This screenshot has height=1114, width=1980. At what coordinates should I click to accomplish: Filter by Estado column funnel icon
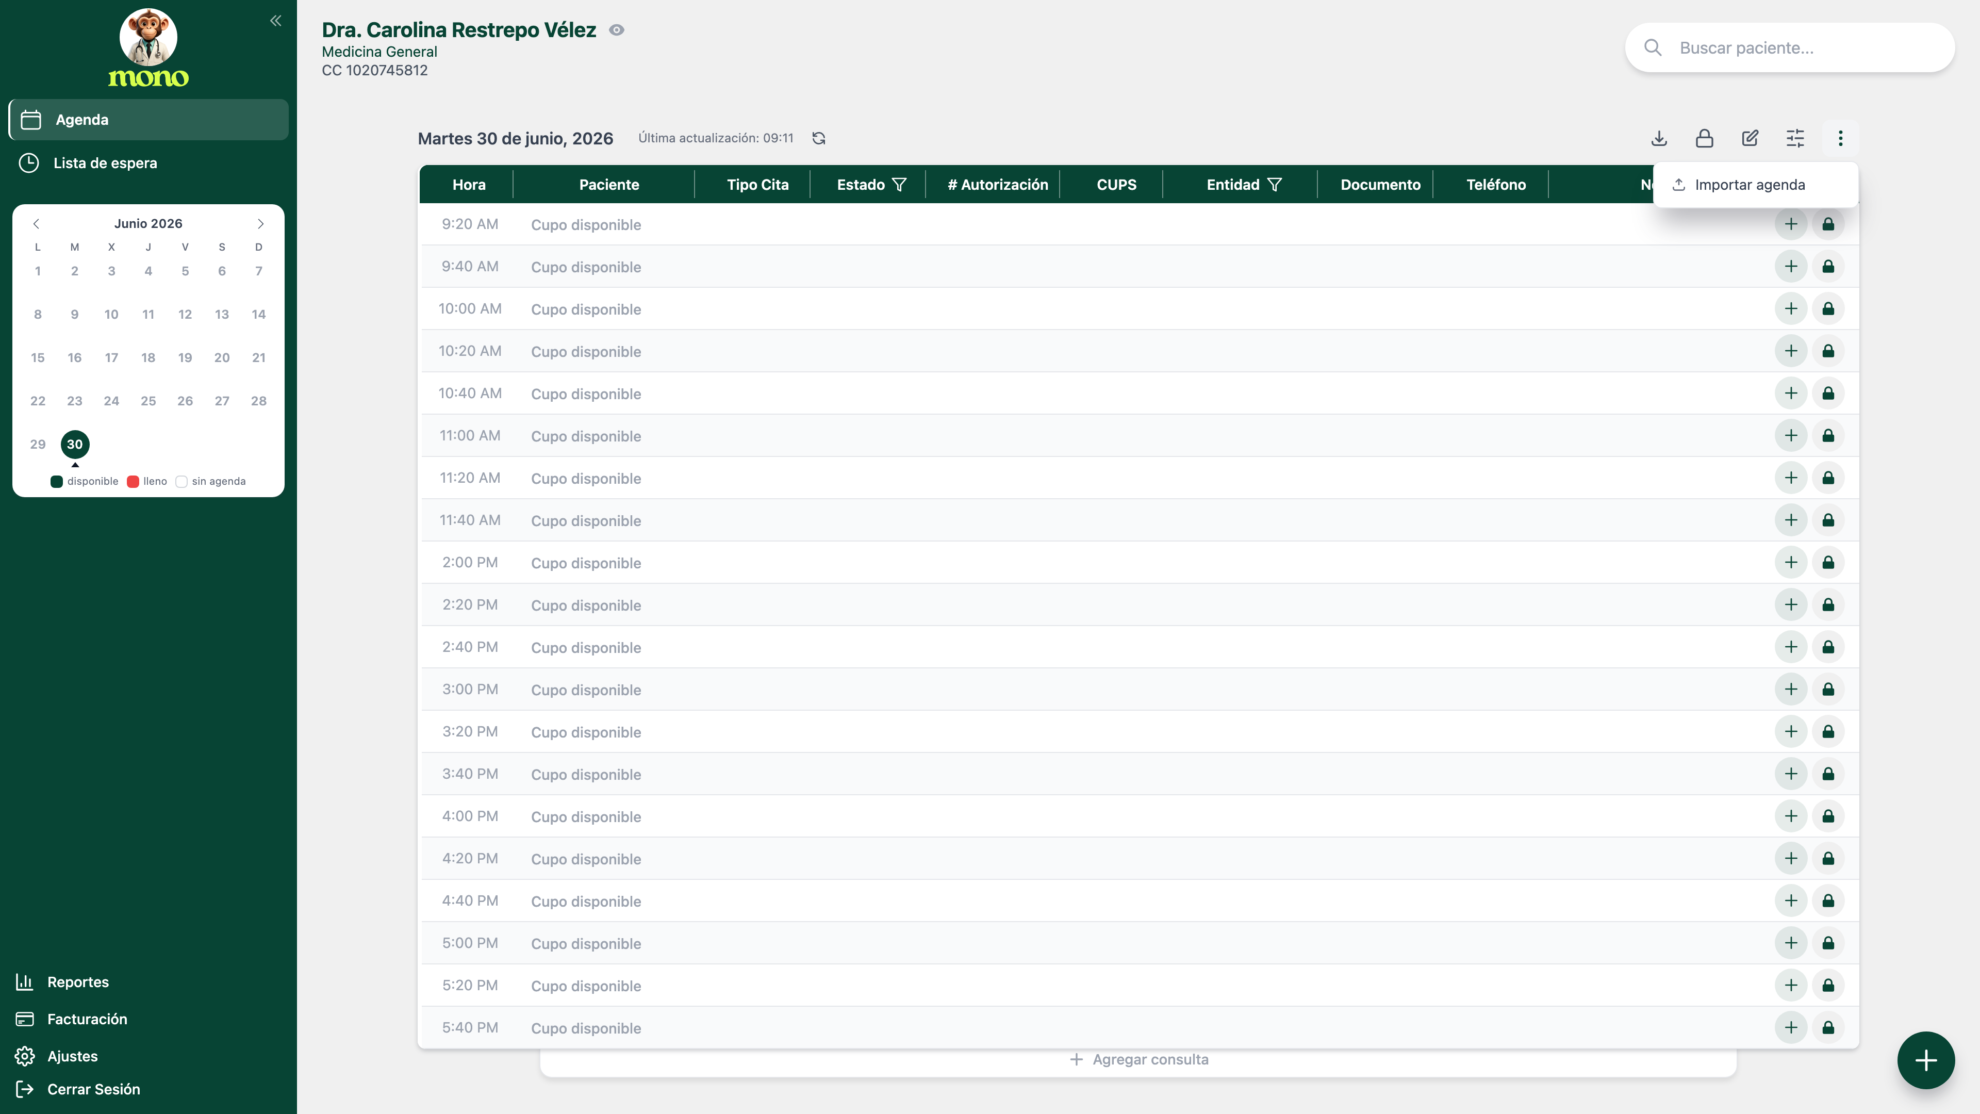(899, 185)
